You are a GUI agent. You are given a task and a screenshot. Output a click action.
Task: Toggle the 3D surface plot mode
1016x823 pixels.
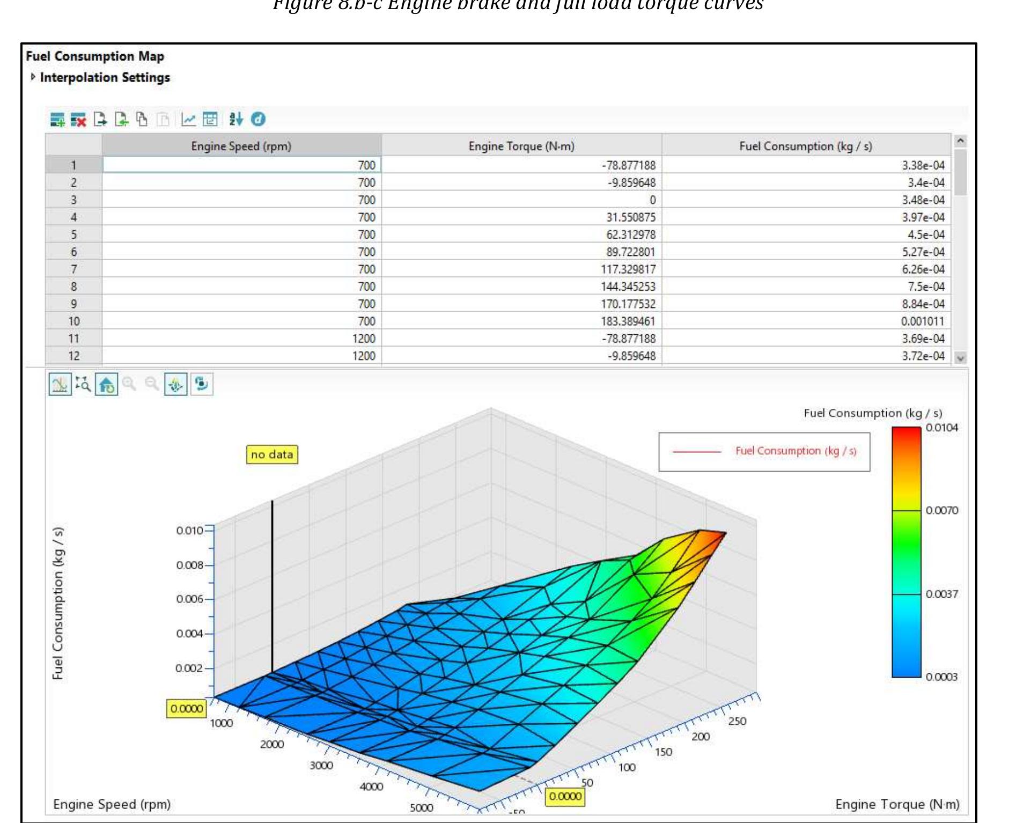tap(176, 384)
